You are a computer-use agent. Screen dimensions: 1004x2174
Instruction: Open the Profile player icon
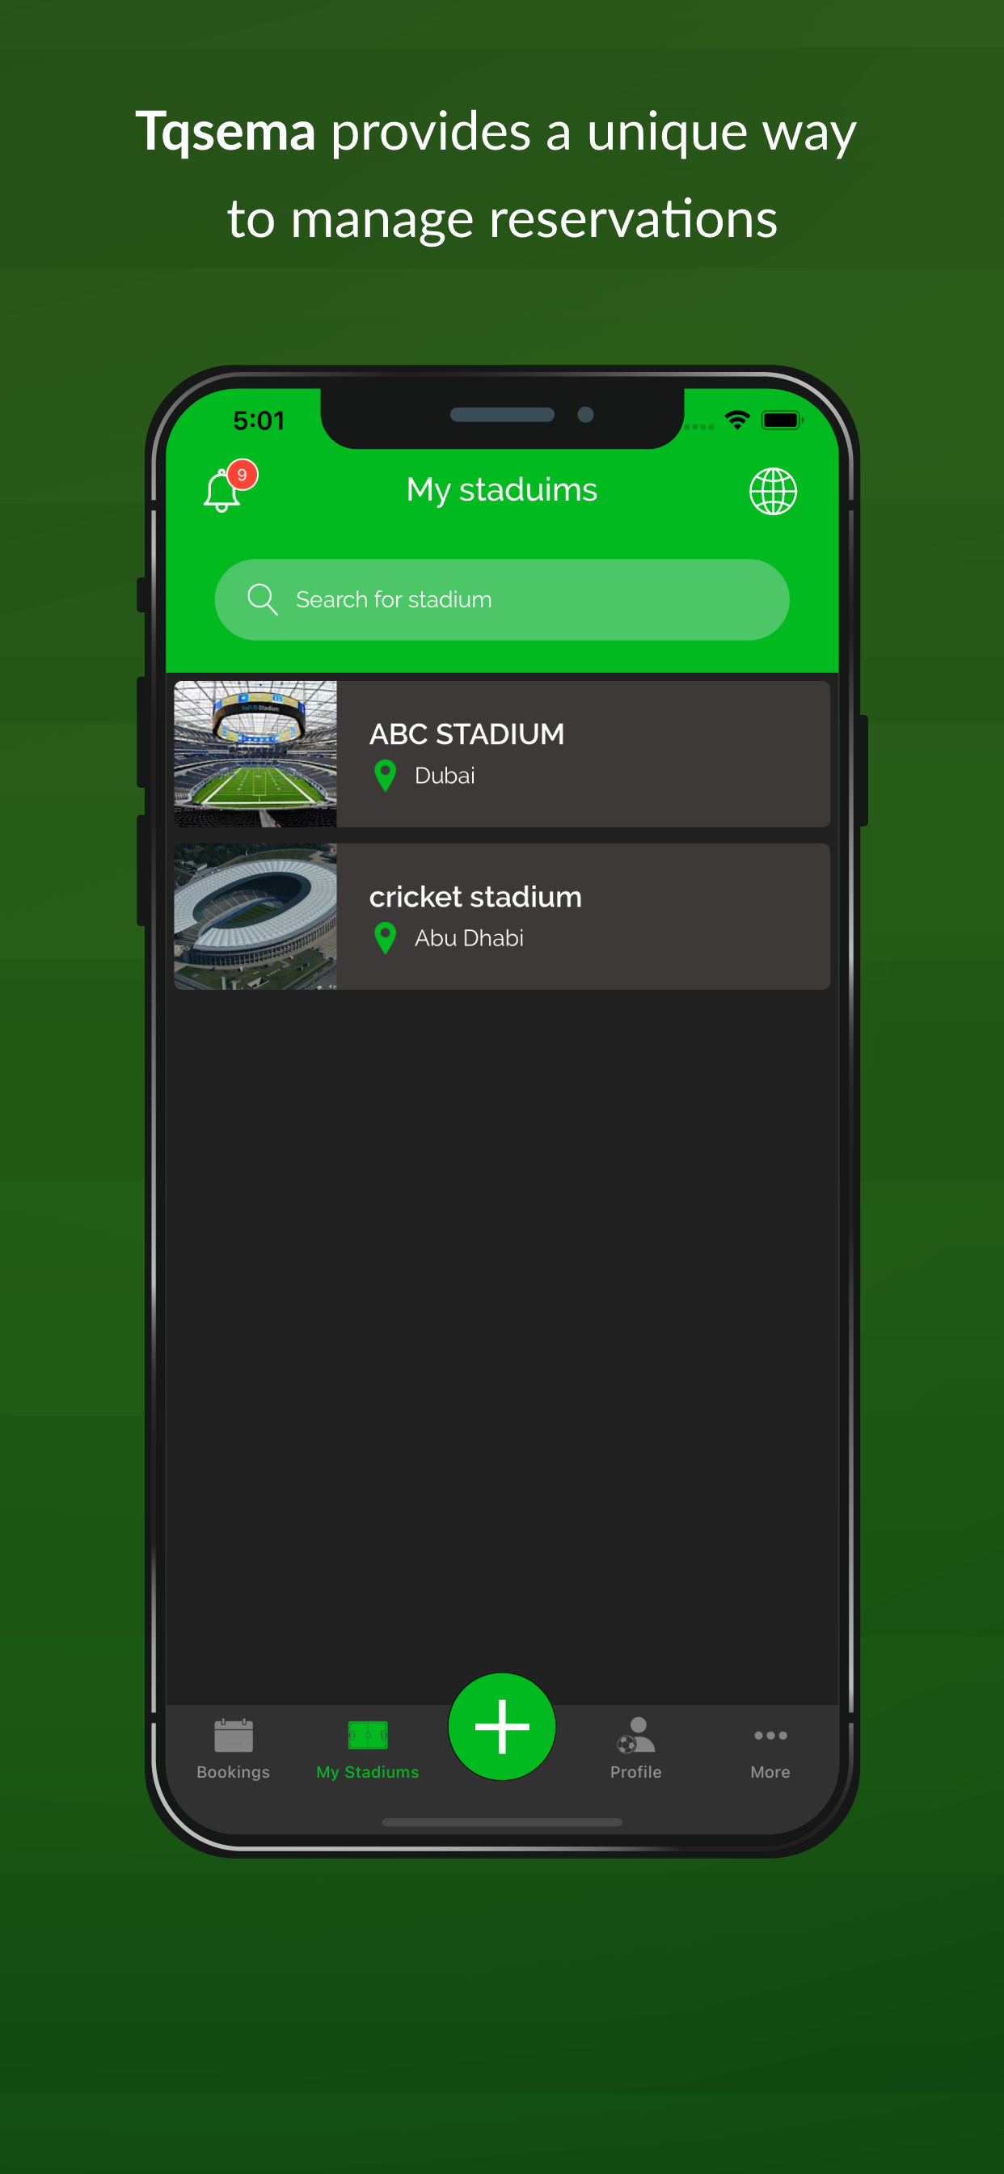click(x=636, y=1735)
